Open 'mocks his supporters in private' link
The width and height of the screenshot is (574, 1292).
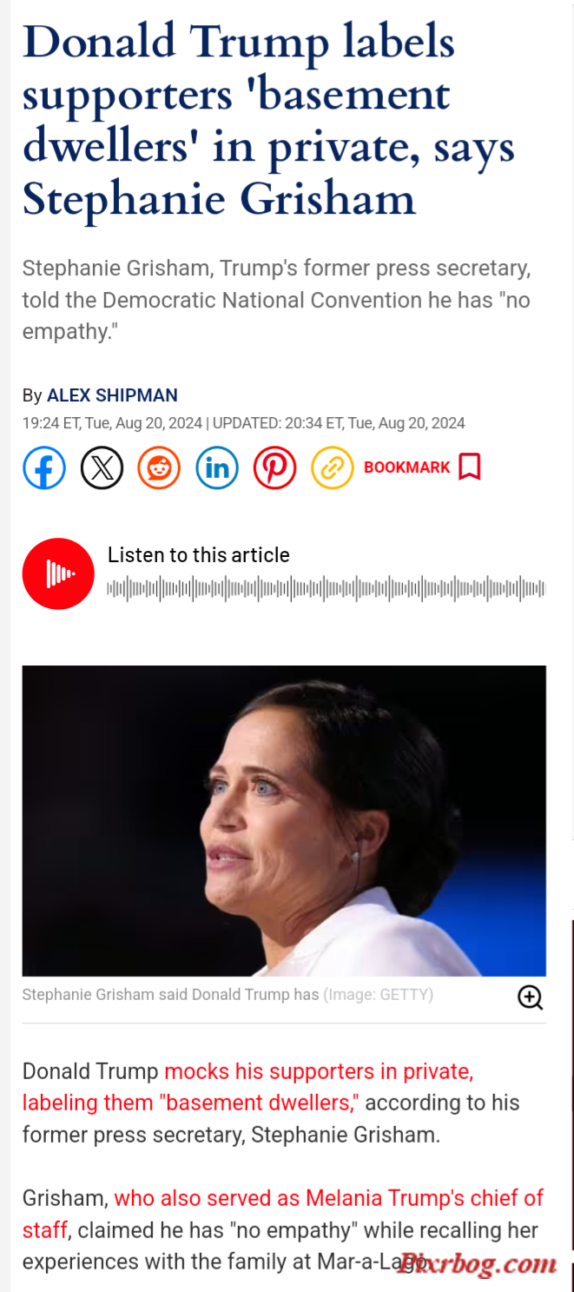pyautogui.click(x=319, y=1071)
